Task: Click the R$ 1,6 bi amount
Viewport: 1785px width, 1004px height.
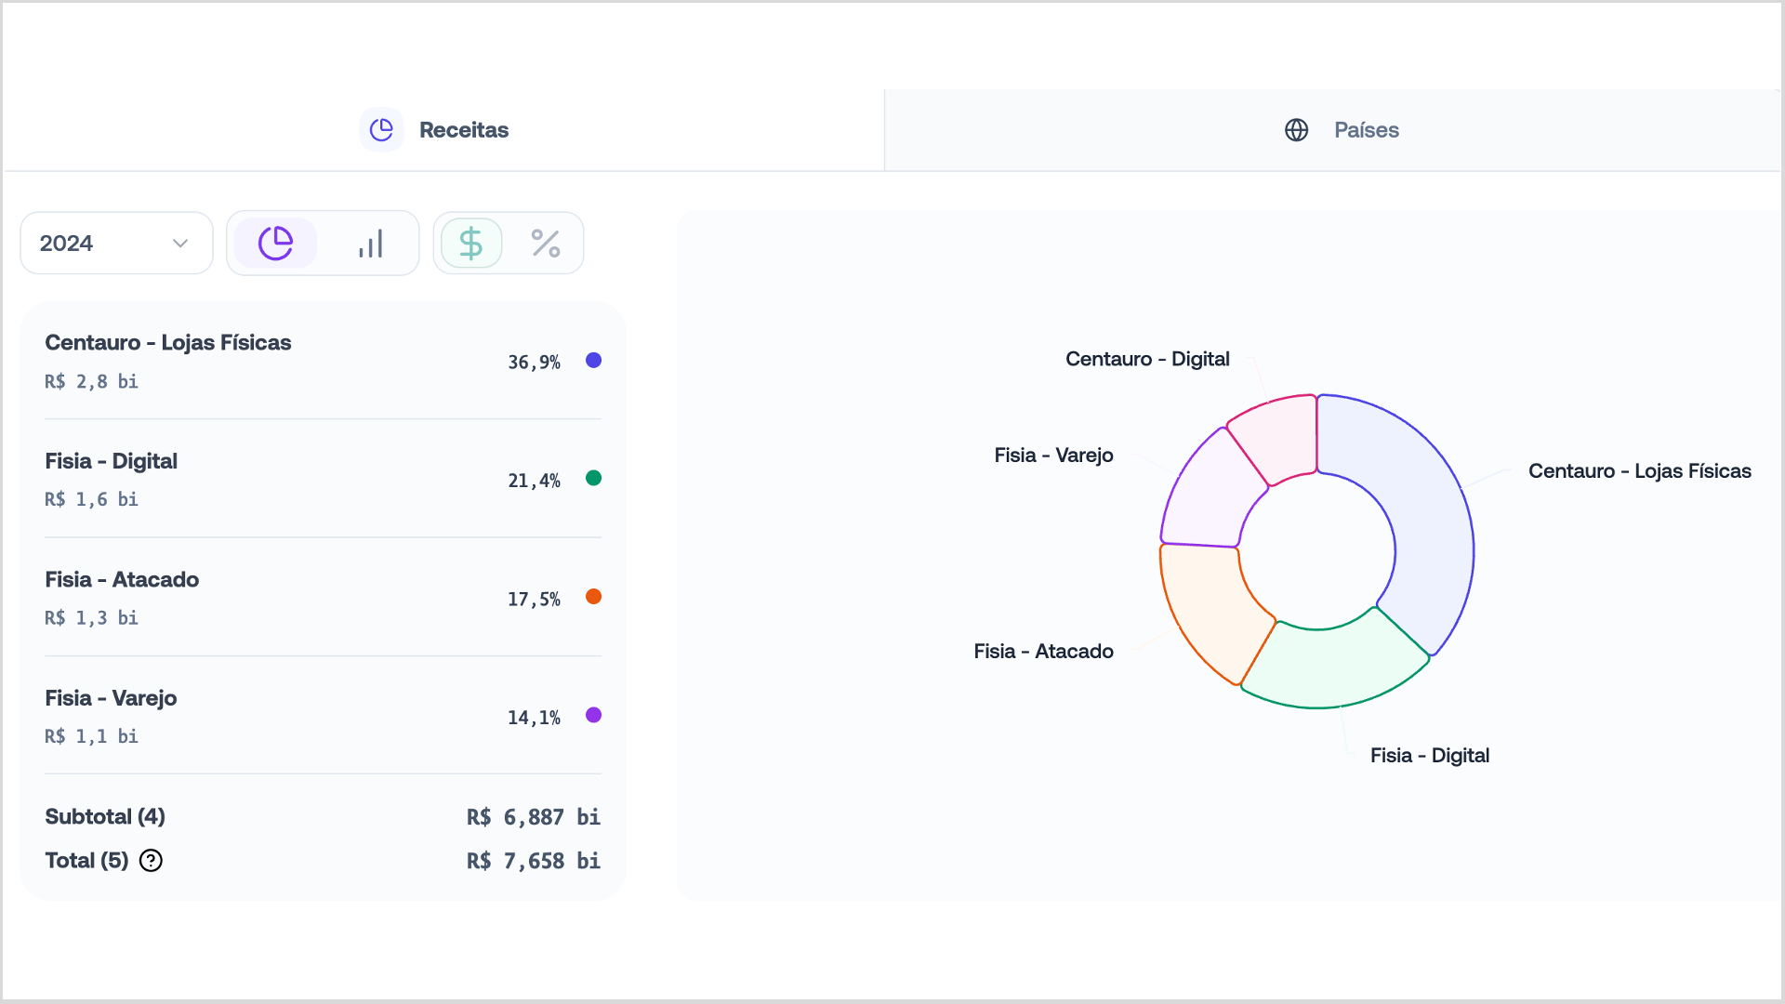Action: [91, 500]
